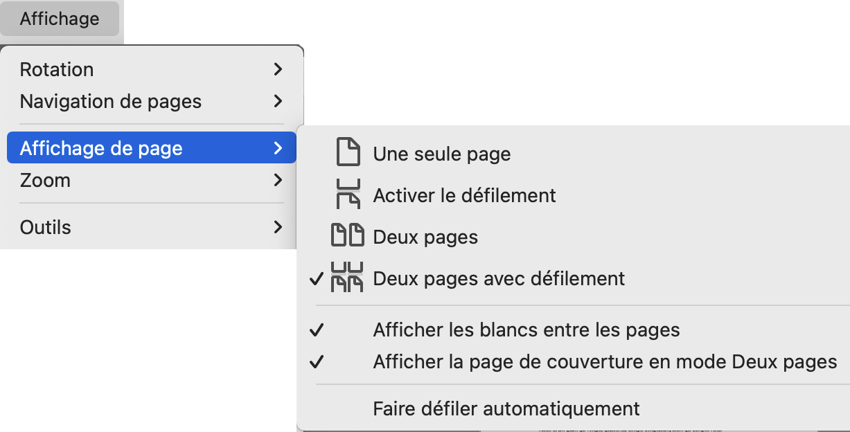Click the two pages icon
850x432 pixels.
[348, 237]
